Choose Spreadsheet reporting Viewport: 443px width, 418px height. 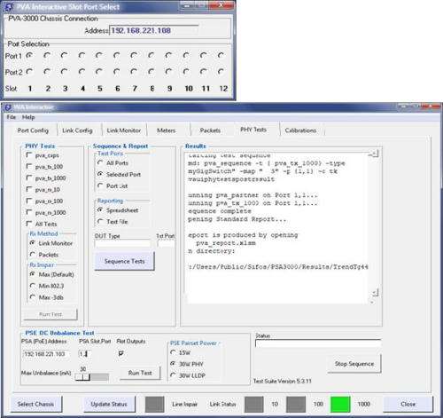point(100,210)
